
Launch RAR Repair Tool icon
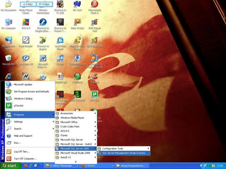point(95,25)
